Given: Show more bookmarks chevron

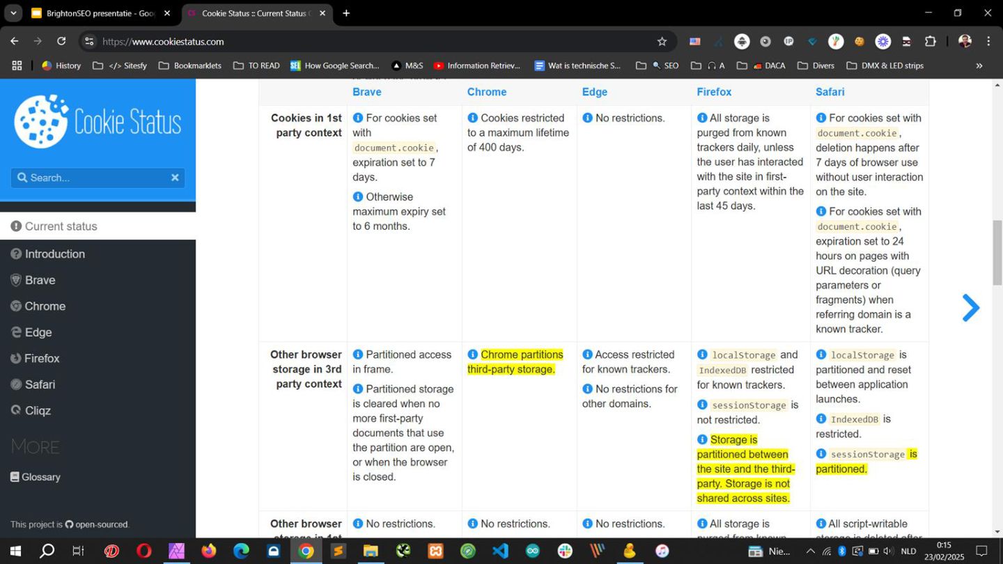Looking at the screenshot, I should coord(979,65).
